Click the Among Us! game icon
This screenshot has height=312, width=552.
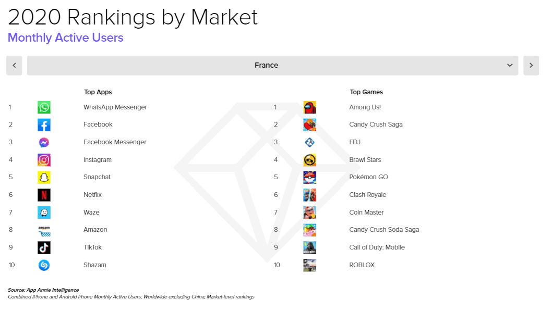point(309,107)
